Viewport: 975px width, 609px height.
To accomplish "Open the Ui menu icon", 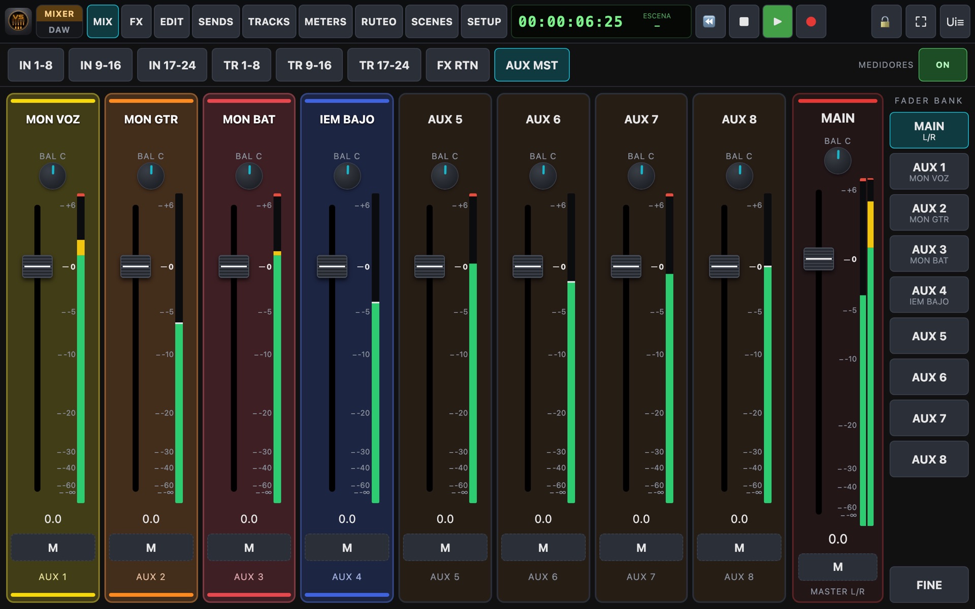I will (x=955, y=21).
